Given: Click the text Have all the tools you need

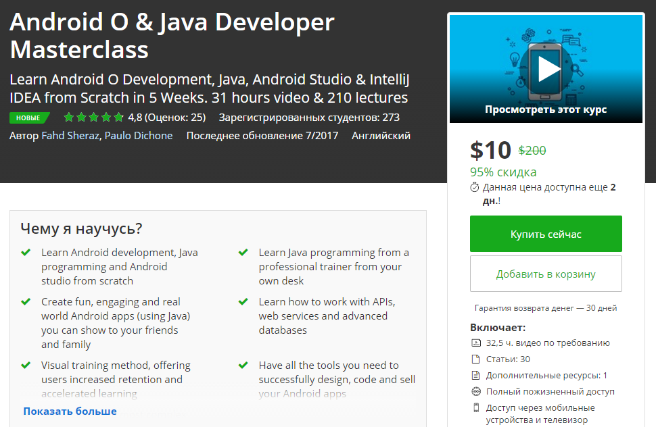Looking at the screenshot, I should click(x=337, y=380).
